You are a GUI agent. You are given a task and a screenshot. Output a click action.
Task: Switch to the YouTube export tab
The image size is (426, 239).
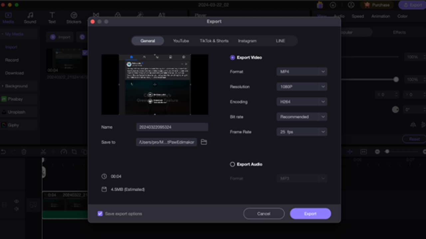(x=181, y=41)
